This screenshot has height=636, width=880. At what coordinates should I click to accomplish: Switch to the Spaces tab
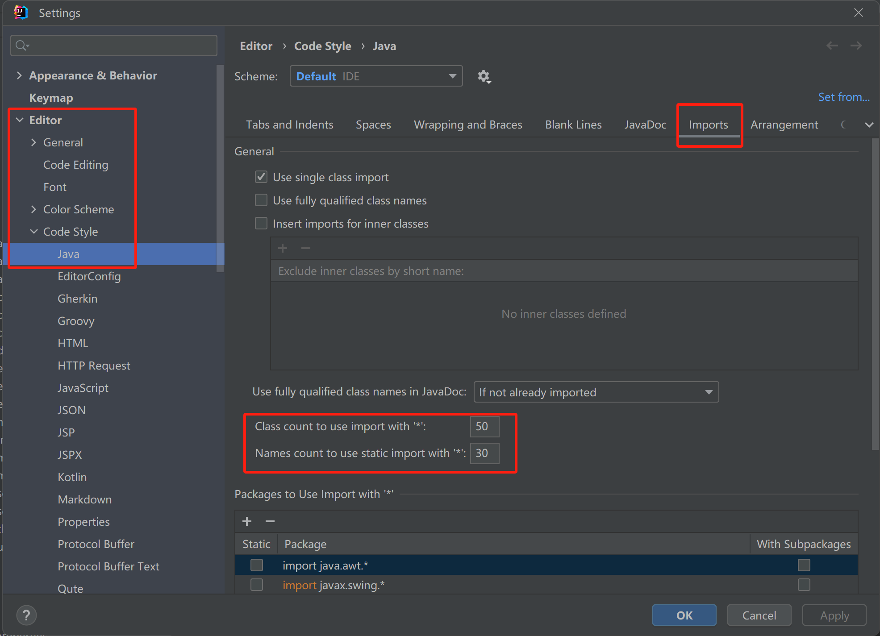tap(373, 125)
